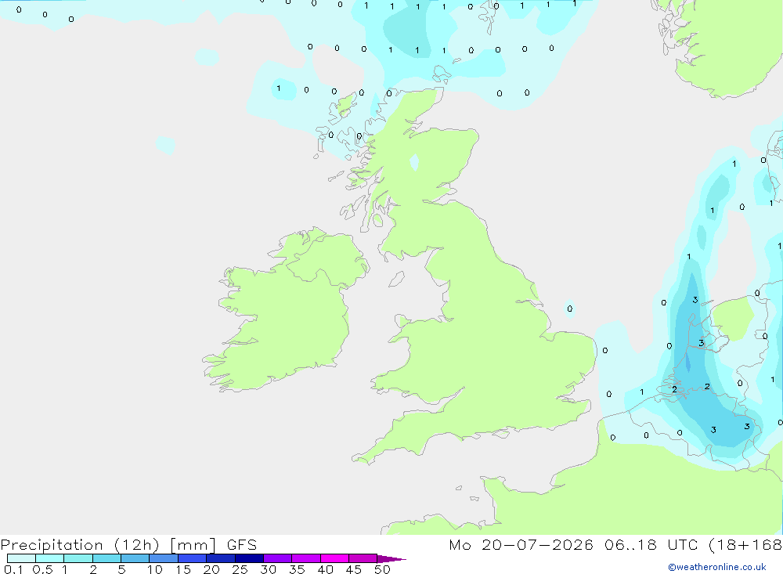Viewport: 783px width, 574px height.
Task: Pick the 35–40 mm legend swatch
Action: (306, 558)
